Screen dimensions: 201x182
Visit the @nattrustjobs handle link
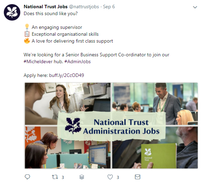[x=84, y=7]
